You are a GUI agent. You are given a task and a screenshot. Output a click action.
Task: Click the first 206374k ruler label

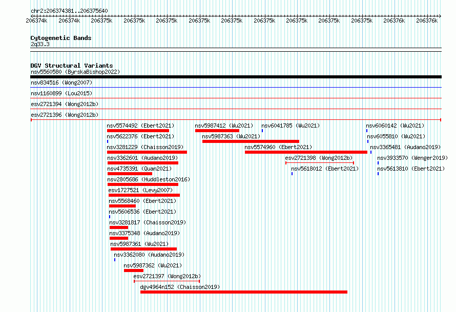click(x=36, y=20)
